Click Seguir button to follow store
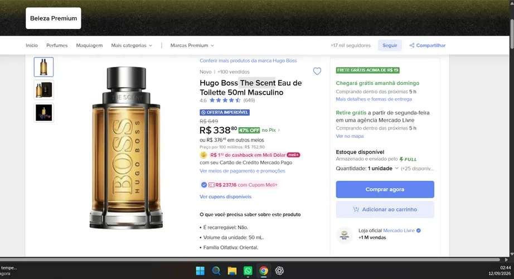The height and width of the screenshot is (279, 514). tap(390, 45)
